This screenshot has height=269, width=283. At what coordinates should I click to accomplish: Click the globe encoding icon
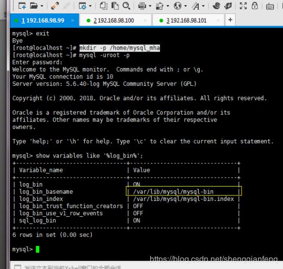click(178, 6)
